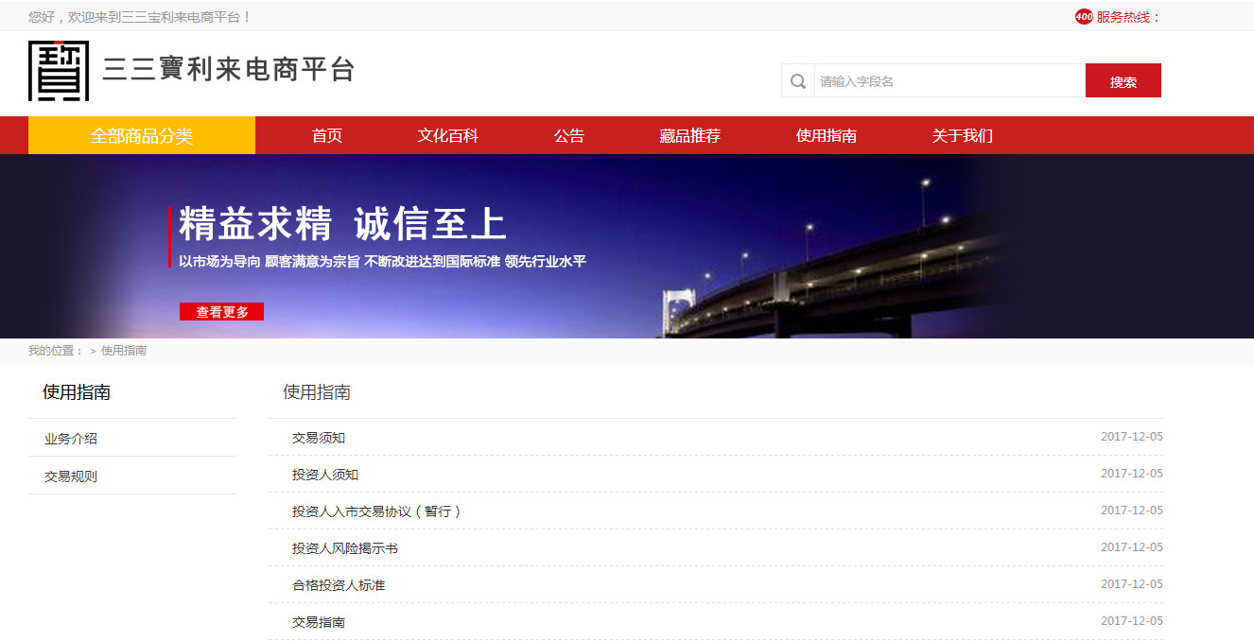This screenshot has width=1254, height=641.
Task: Select 使用指南 in the red navigation bar
Action: [827, 136]
